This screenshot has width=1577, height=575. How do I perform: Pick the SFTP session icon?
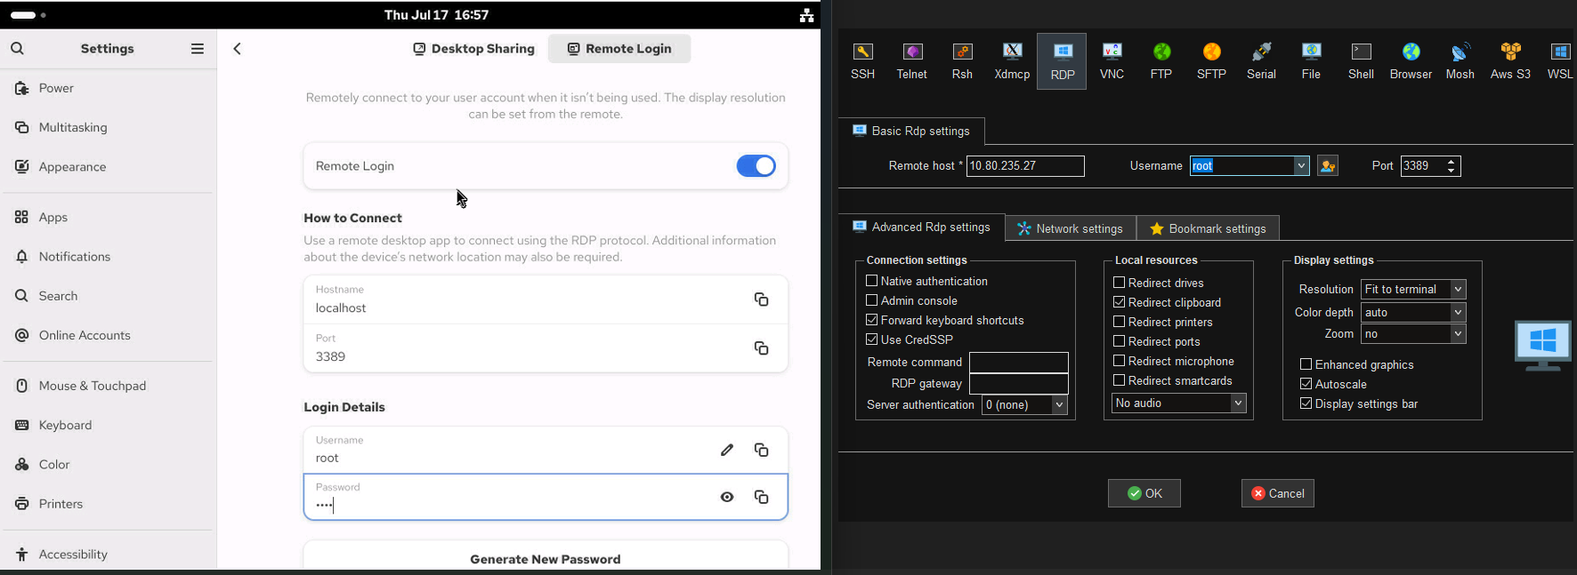click(1211, 60)
